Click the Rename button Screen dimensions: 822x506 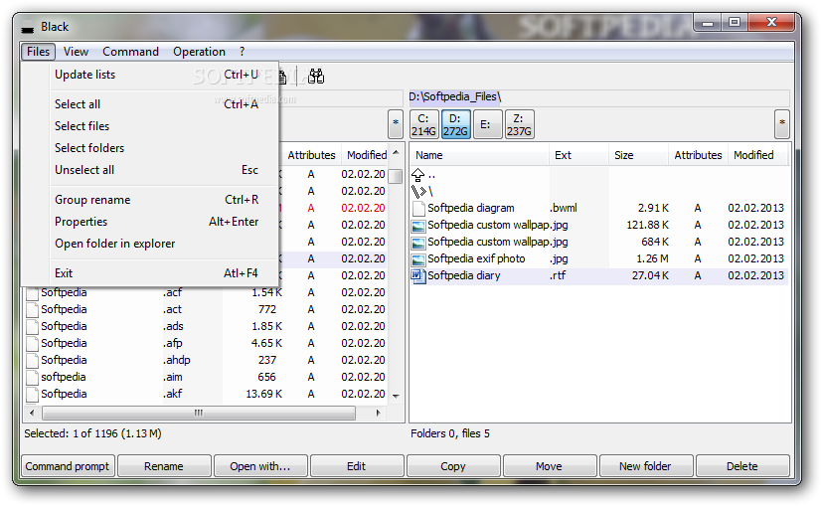(x=164, y=466)
